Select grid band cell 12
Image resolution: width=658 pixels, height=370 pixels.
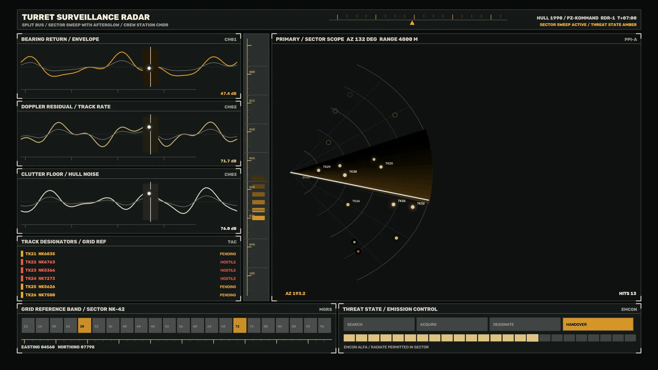coord(28,326)
